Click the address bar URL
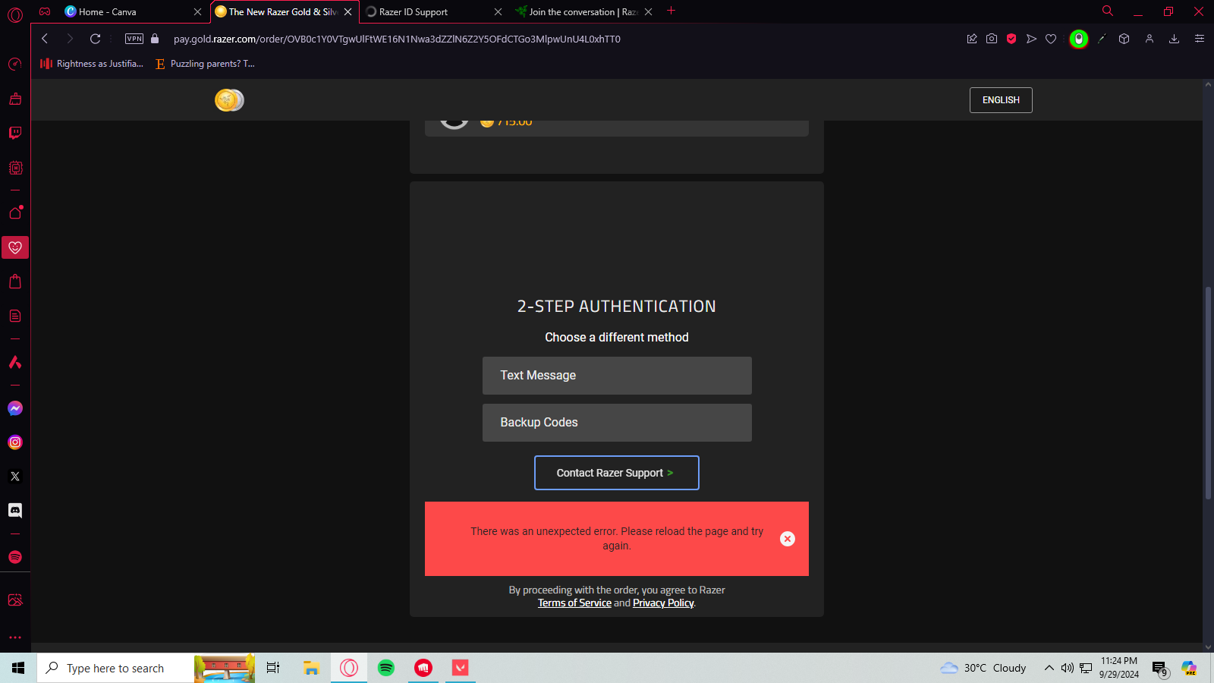Viewport: 1214px width, 683px height. pos(397,39)
